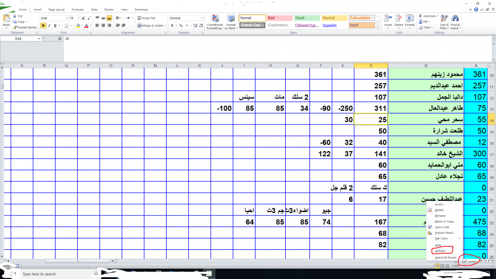496x279 pixels.
Task: Click the Borders icon
Action: point(66,26)
